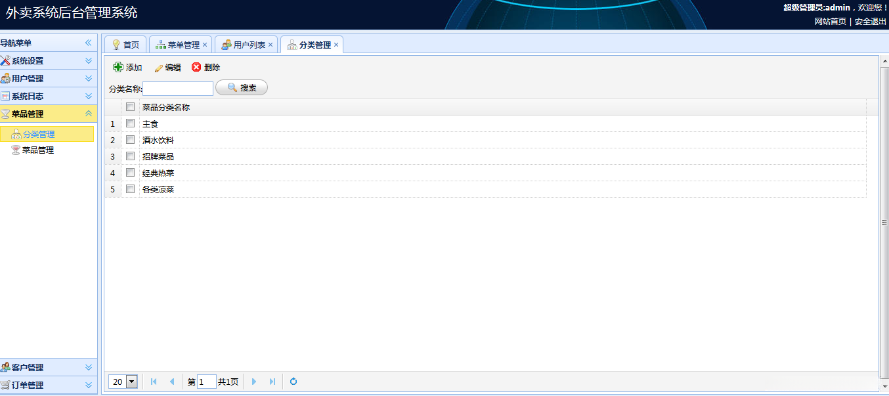Go to last page using pager icon
Screen dimensions: 889x396
point(272,382)
